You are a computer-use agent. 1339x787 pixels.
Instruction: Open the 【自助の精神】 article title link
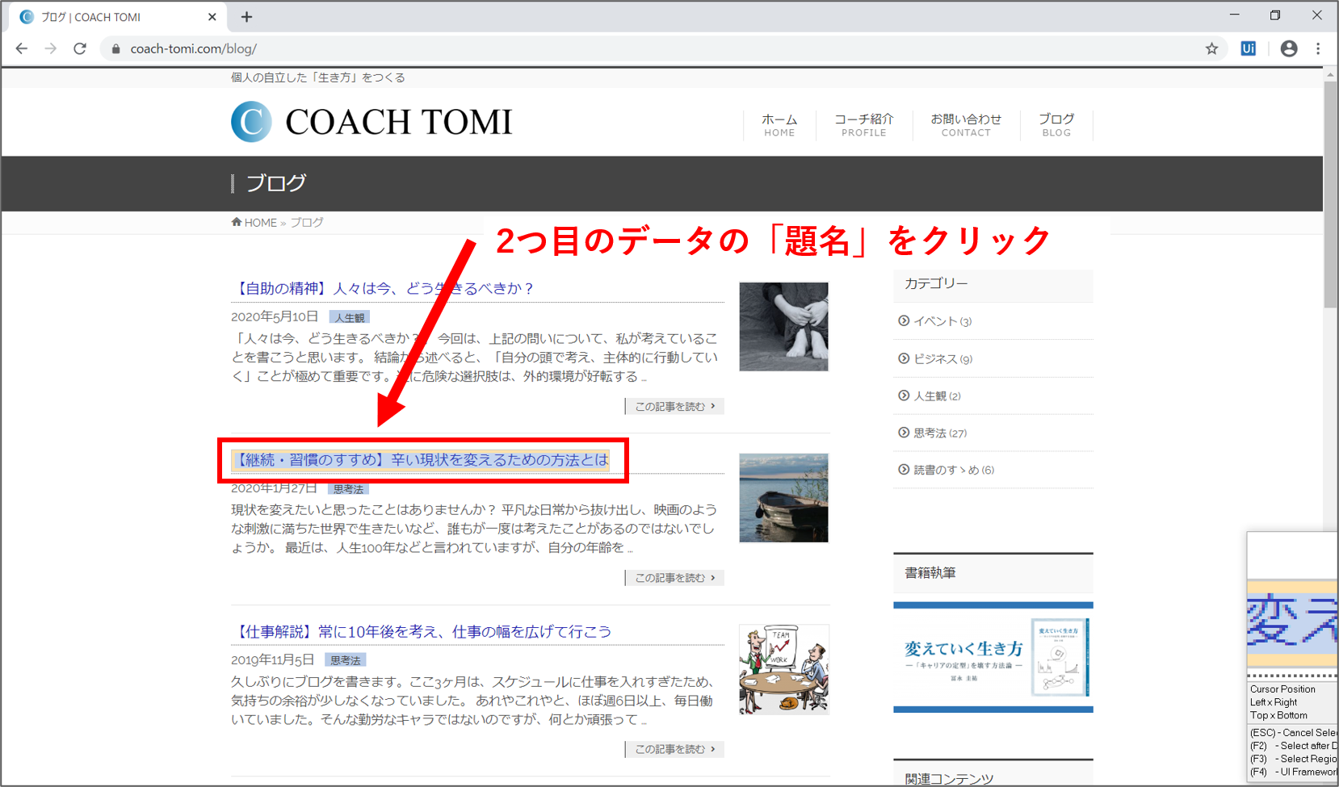coord(384,288)
